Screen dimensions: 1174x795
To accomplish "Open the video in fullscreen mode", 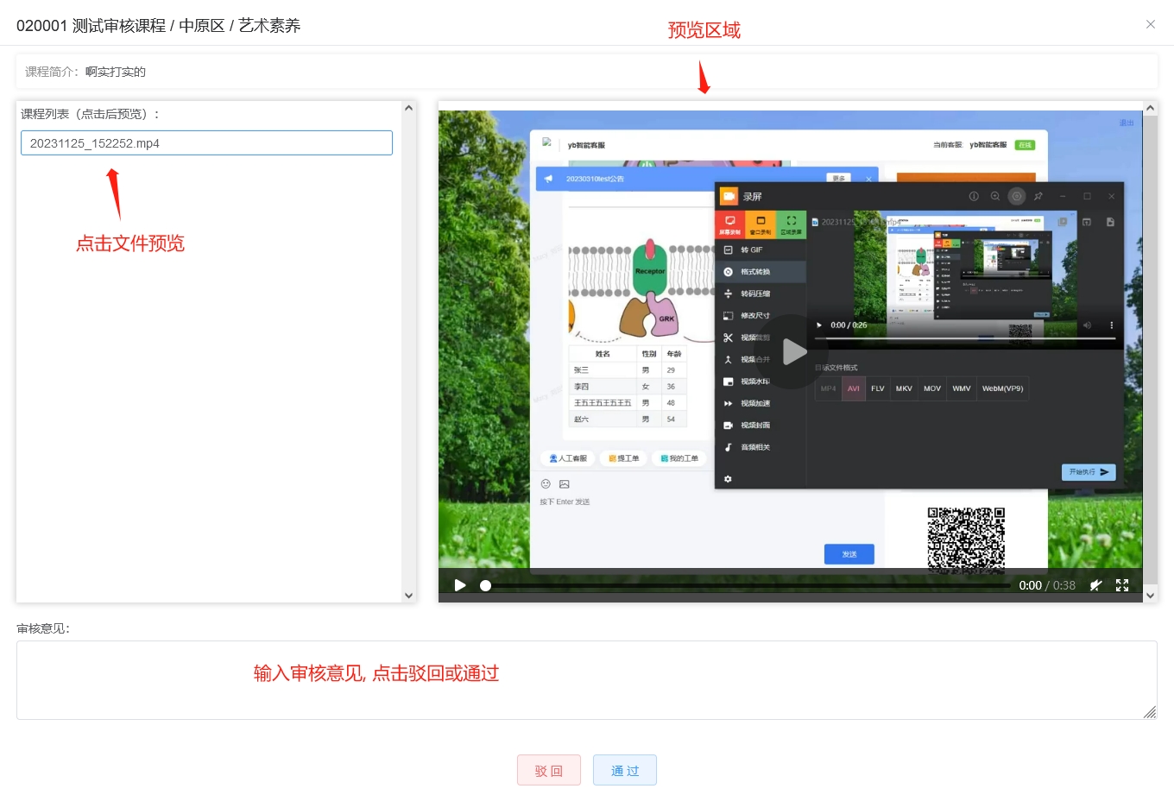I will (1122, 585).
